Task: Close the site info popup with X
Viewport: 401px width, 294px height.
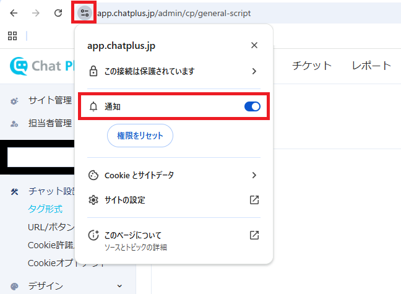Action: [254, 45]
